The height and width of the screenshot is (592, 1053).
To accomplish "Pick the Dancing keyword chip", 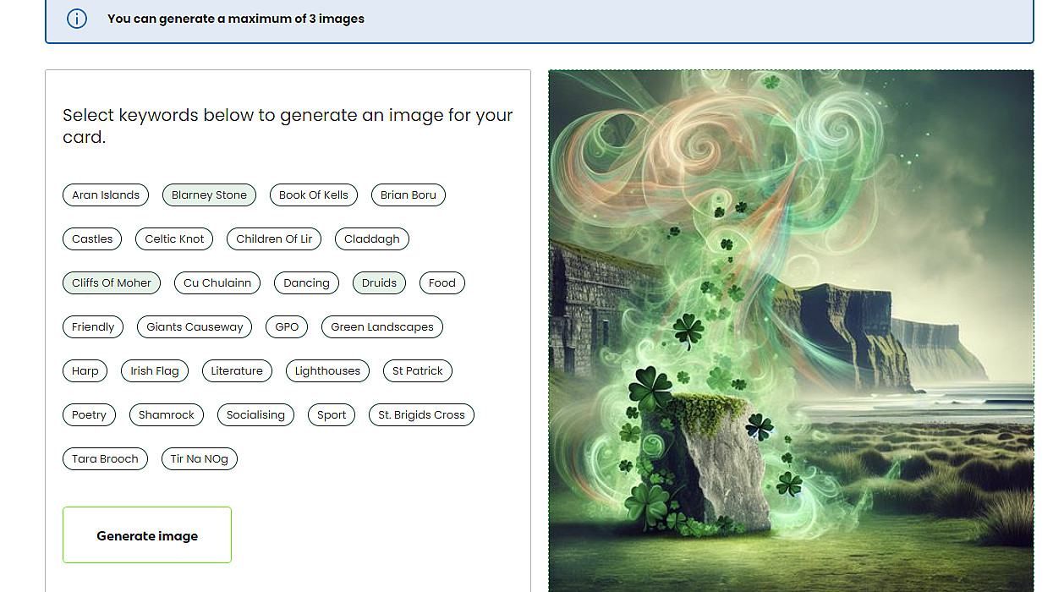I will coord(306,283).
